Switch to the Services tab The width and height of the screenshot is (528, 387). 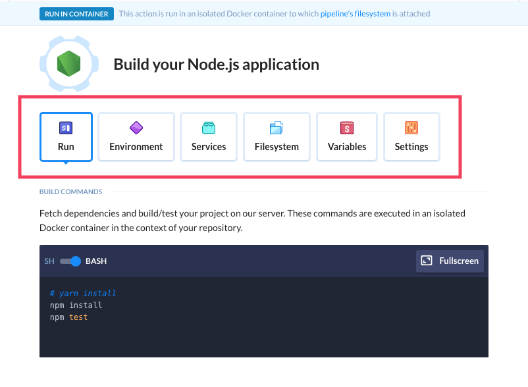(x=209, y=137)
